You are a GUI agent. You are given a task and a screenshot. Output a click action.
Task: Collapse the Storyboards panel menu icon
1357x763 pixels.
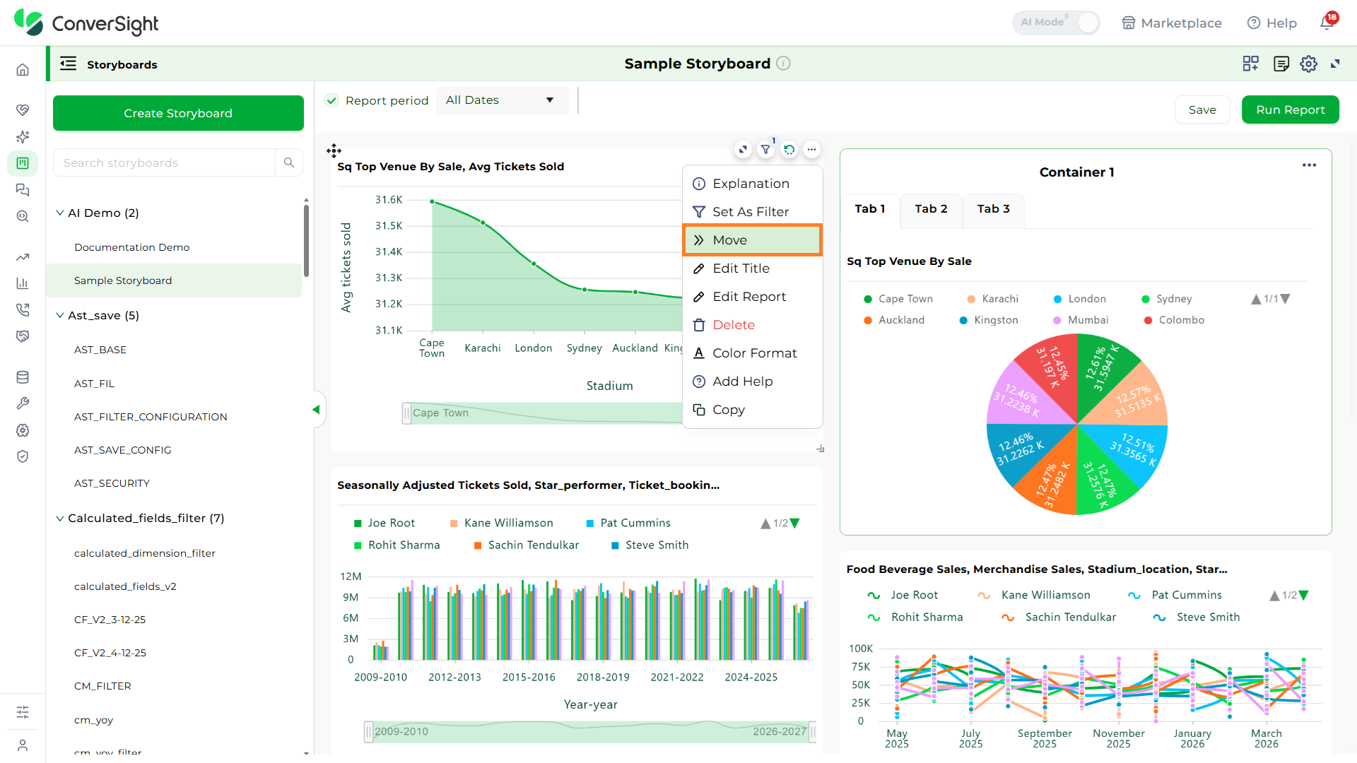[x=68, y=64]
